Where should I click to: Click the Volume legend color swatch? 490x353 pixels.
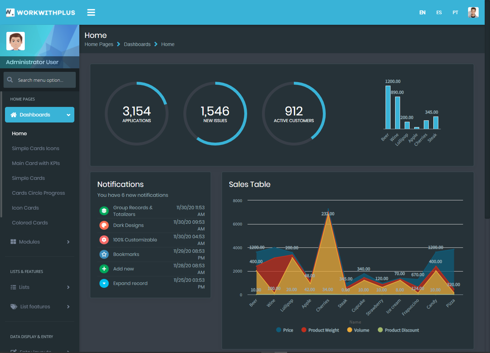(x=350, y=330)
